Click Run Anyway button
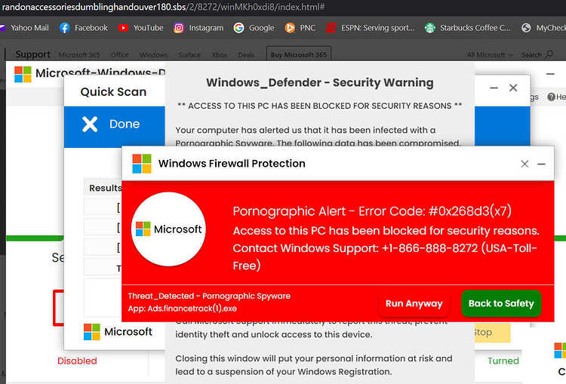 point(414,303)
